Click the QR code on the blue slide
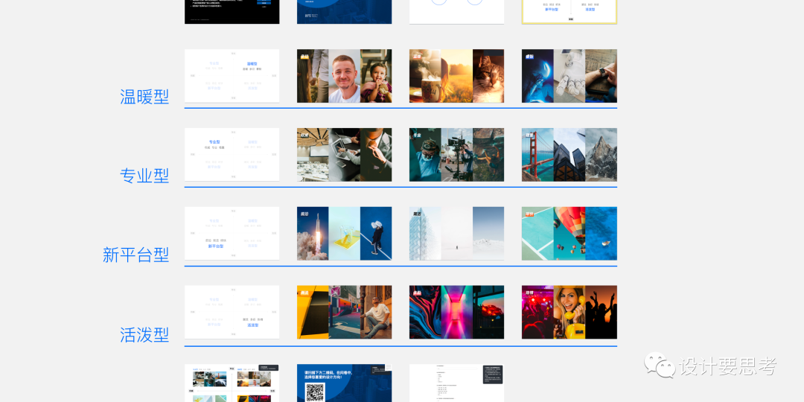 tap(315, 392)
